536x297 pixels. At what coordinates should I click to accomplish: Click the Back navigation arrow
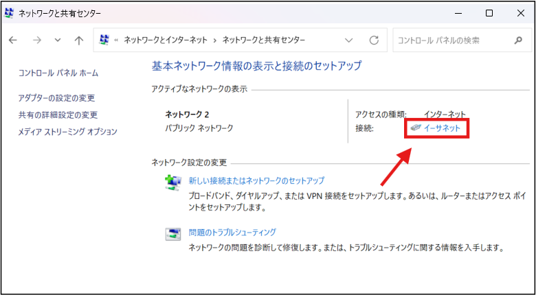[13, 40]
